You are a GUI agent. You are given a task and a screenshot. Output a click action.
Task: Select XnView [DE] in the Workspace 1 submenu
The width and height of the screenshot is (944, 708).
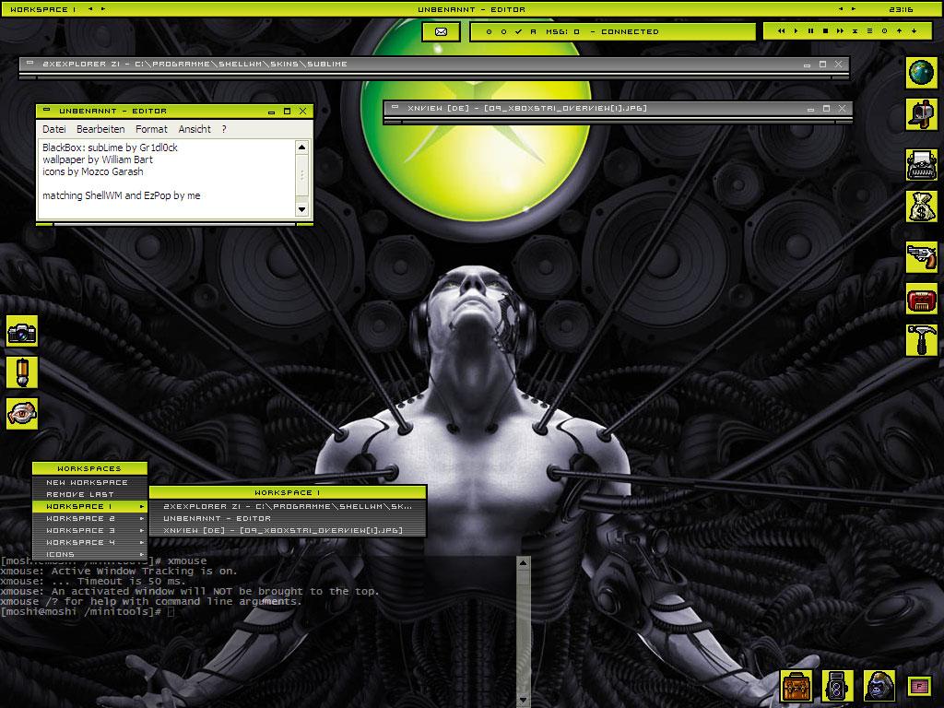[288, 530]
